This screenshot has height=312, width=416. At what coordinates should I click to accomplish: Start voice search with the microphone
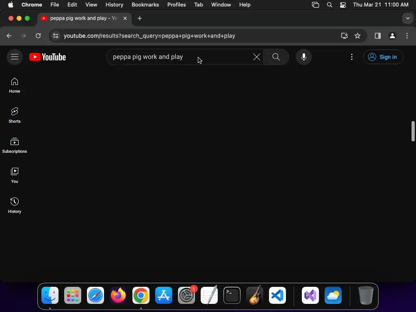[x=304, y=57]
